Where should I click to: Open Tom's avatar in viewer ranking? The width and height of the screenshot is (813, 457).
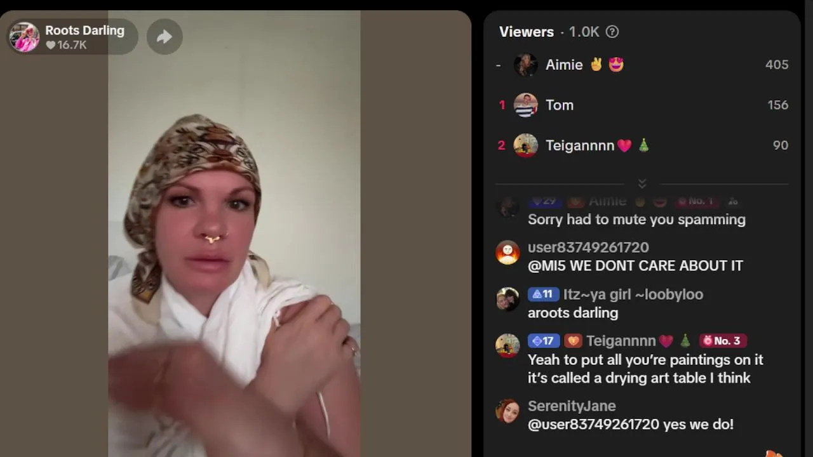[x=525, y=105]
